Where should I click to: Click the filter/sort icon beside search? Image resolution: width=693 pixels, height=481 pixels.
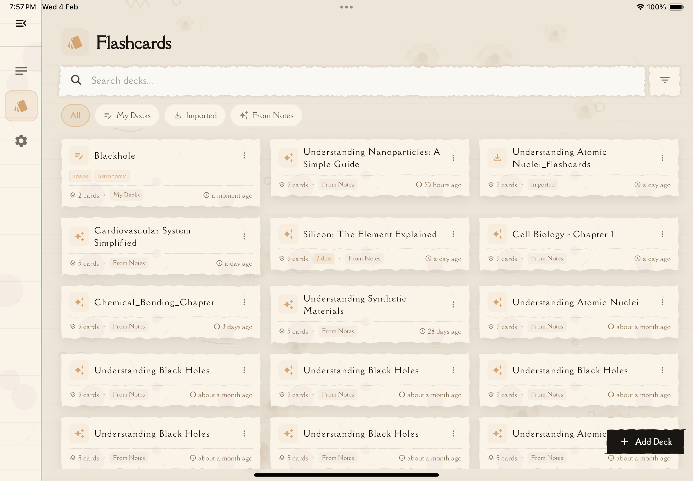(x=664, y=80)
